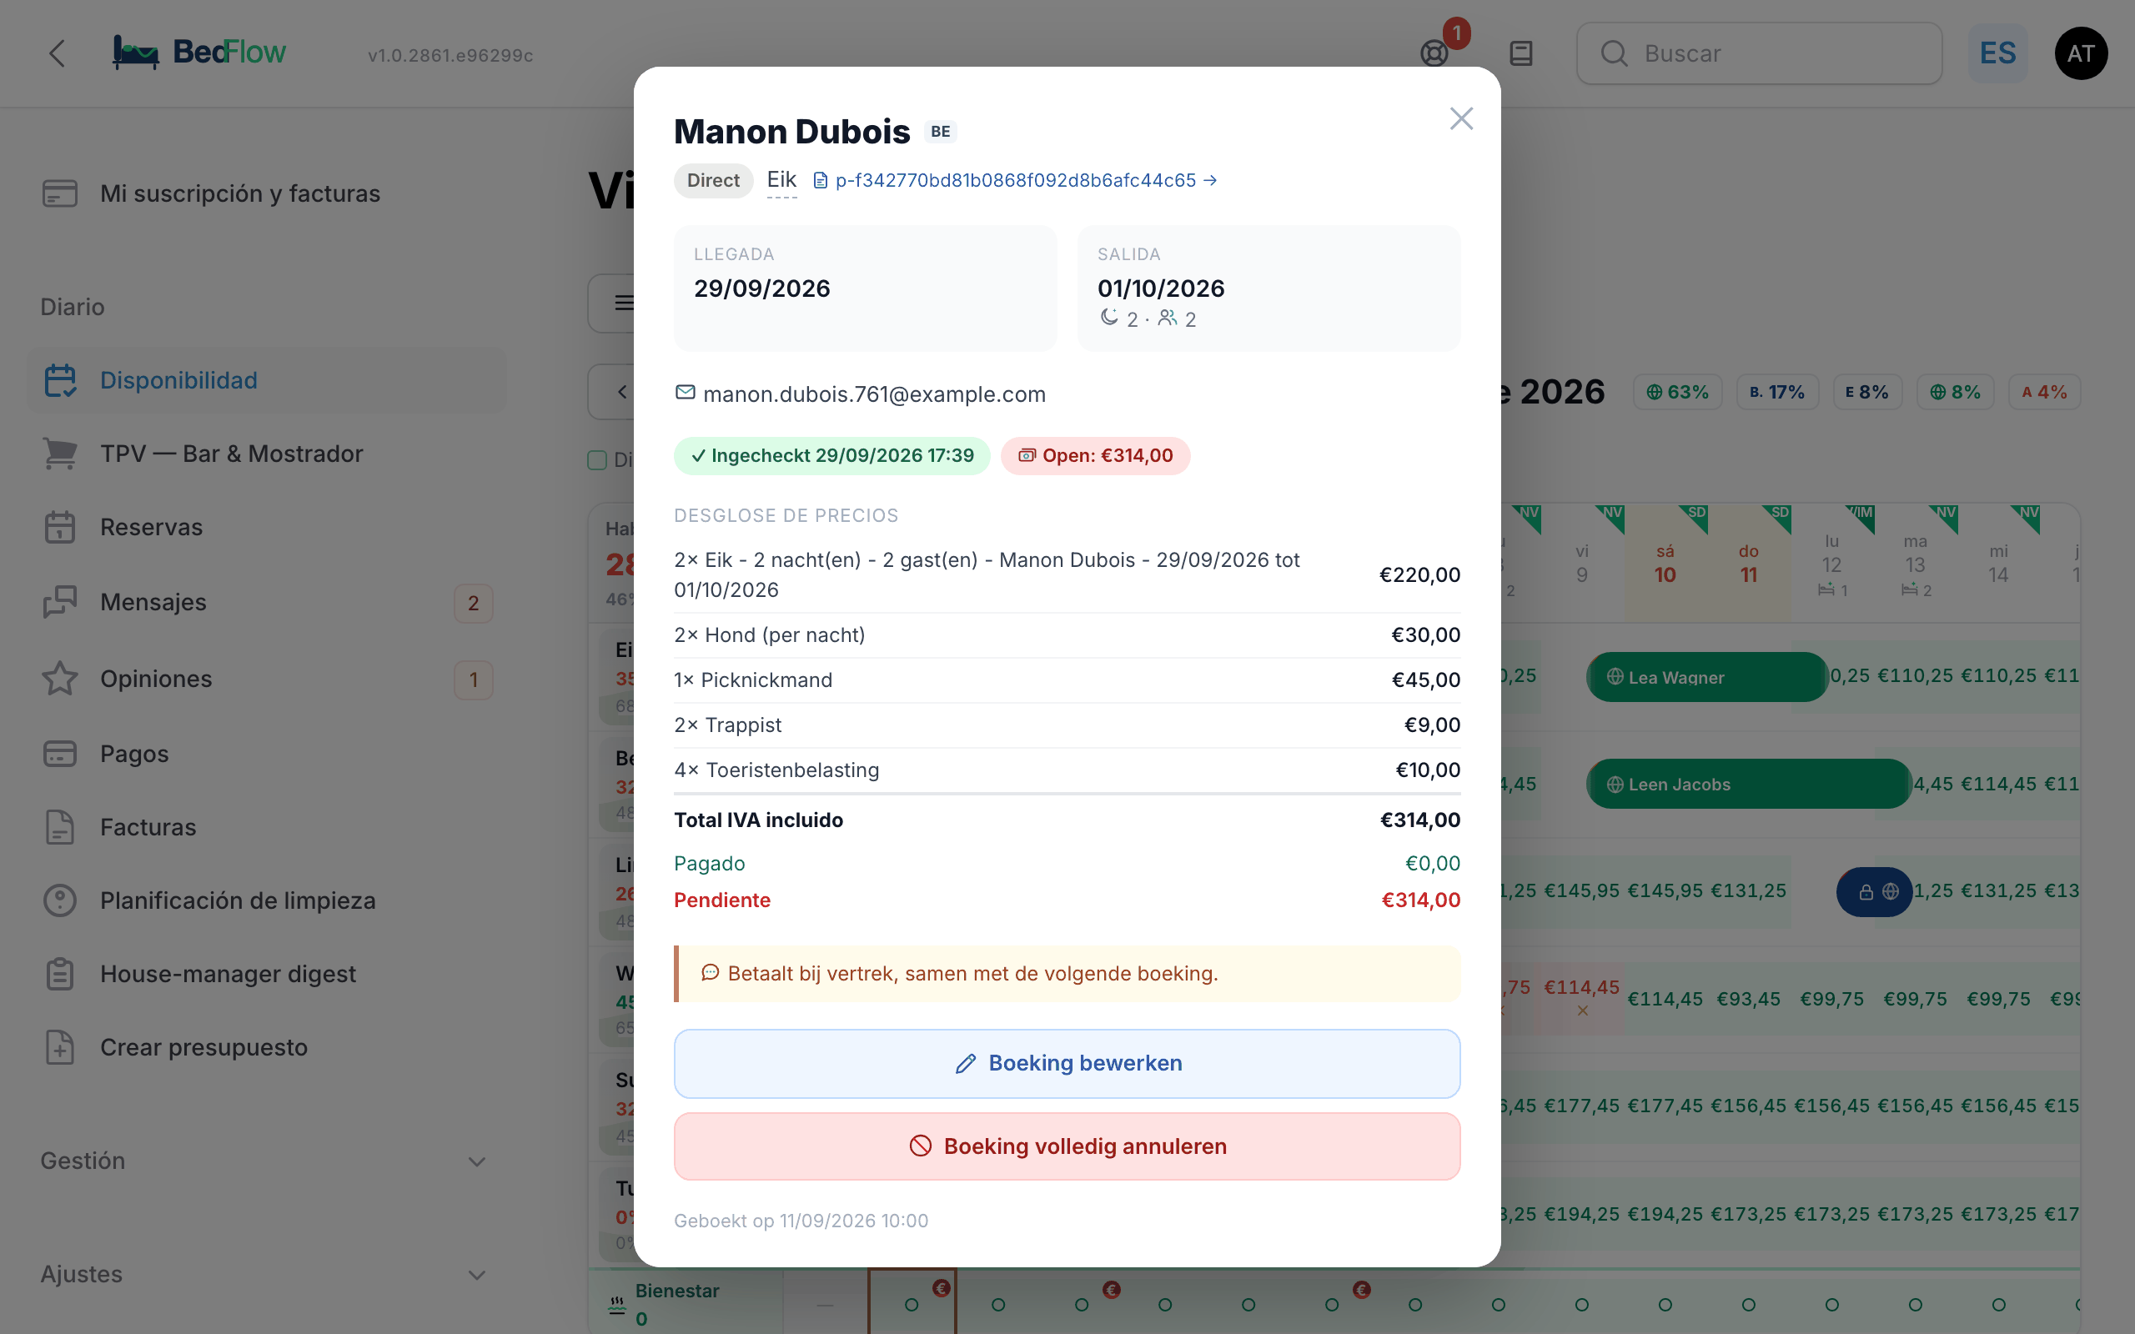The height and width of the screenshot is (1334, 2135).
Task: Open the invoice link p-f342770bd81b
Action: 1015,180
